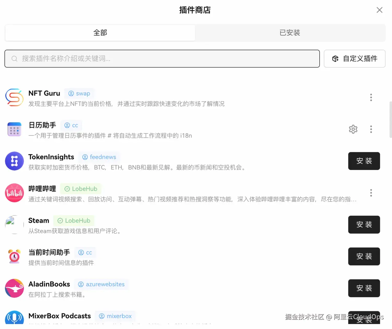Select the TokenInsights title text

(x=51, y=157)
